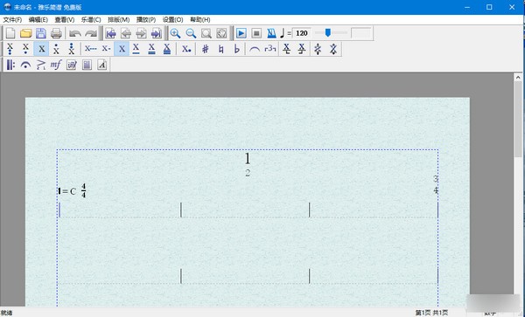This screenshot has height=317, width=525.
Task: Toggle the metronome
Action: (x=271, y=33)
